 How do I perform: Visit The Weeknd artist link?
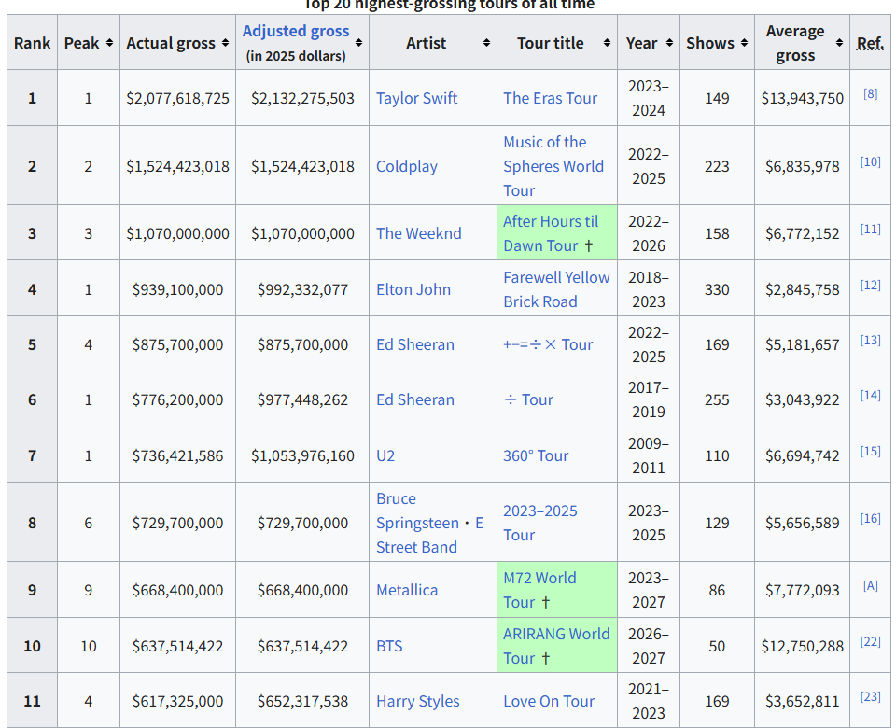419,233
